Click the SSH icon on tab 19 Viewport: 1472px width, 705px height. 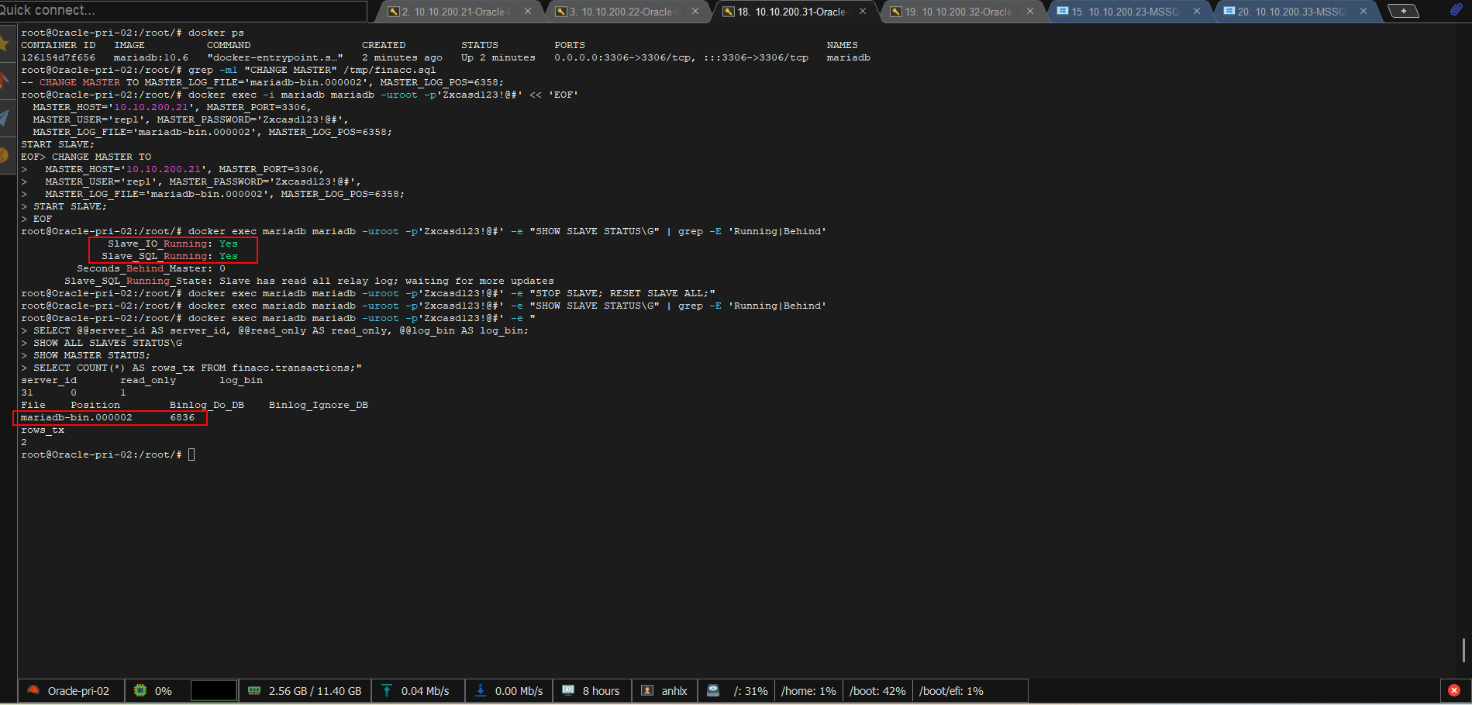tap(896, 12)
